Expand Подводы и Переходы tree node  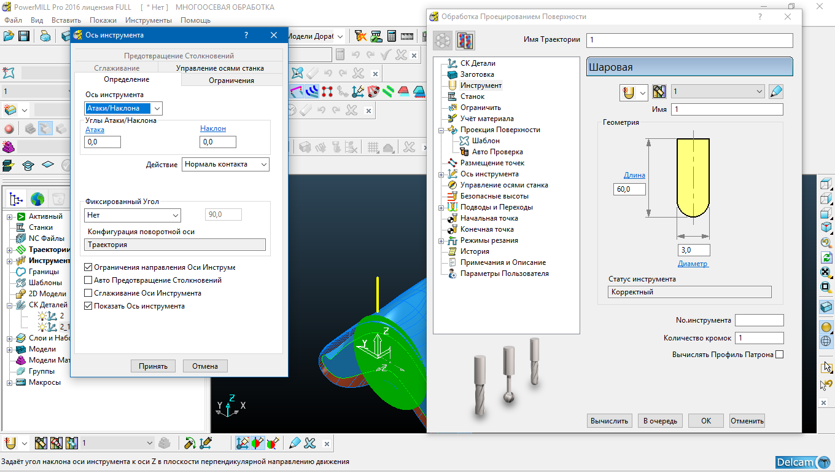(441, 208)
